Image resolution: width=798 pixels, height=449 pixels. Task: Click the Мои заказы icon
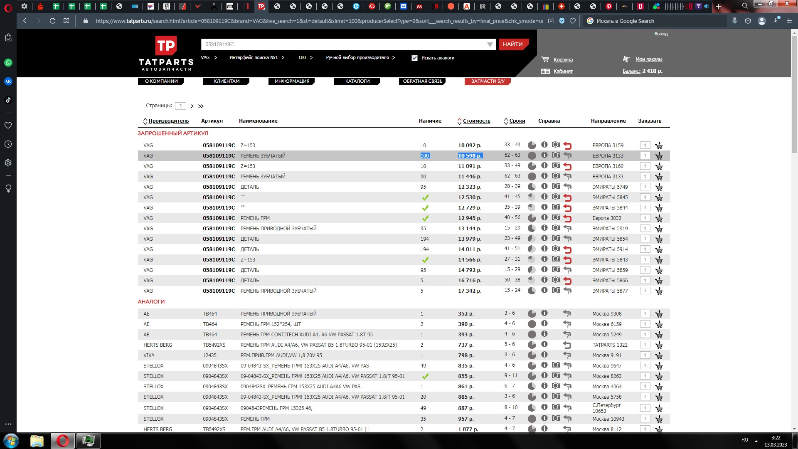click(626, 59)
